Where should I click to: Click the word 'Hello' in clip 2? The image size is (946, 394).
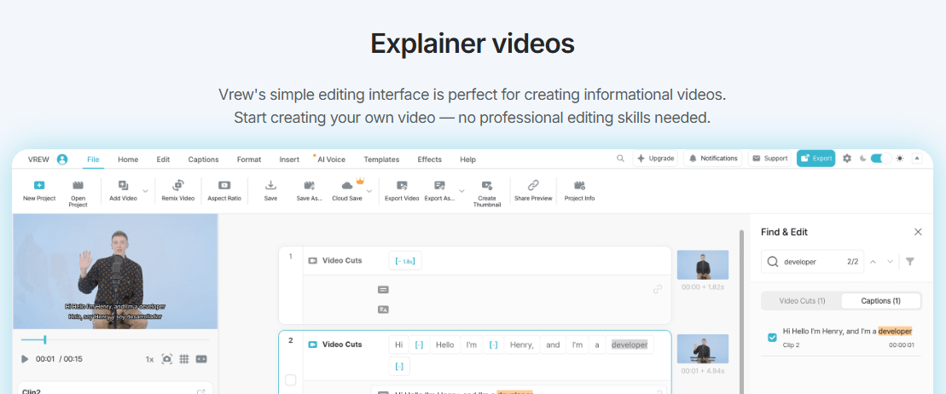444,345
